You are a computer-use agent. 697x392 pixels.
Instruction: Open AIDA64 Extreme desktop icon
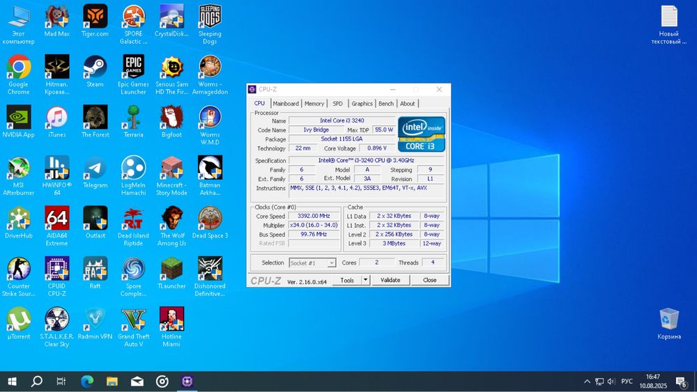pyautogui.click(x=57, y=226)
